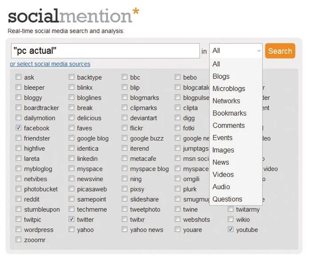Pick the Networks option
311x262 pixels.
click(x=226, y=101)
